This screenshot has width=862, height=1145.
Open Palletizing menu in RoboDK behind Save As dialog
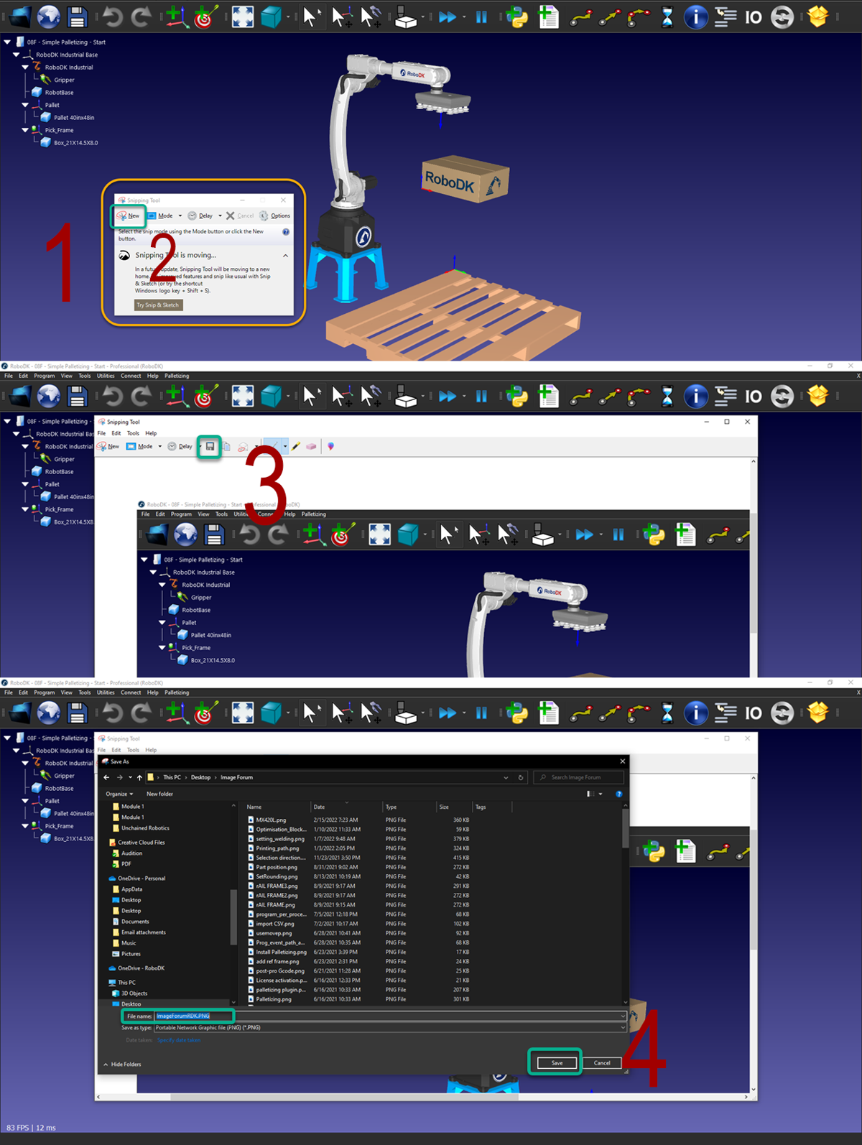point(177,692)
